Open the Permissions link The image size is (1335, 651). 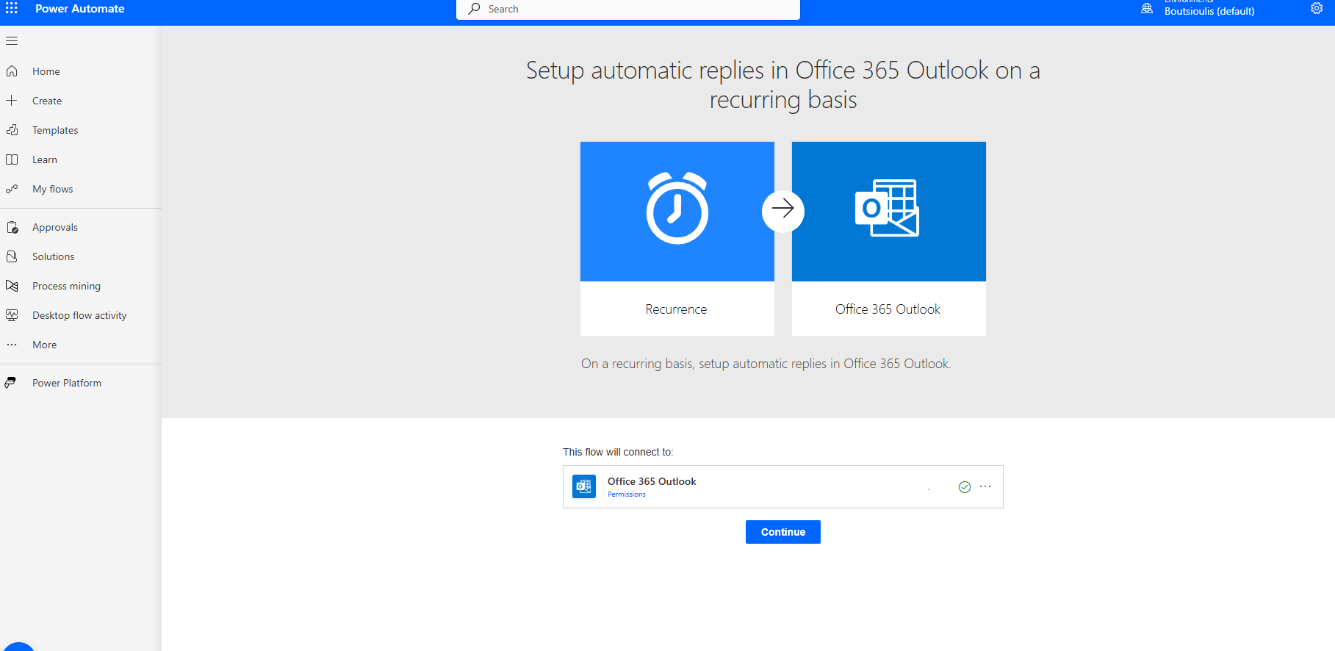[627, 494]
